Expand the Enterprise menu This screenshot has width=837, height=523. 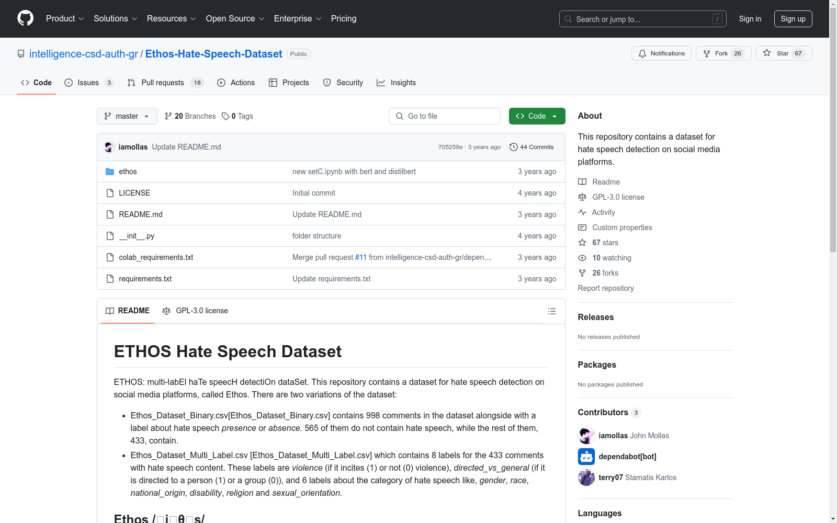tap(298, 19)
